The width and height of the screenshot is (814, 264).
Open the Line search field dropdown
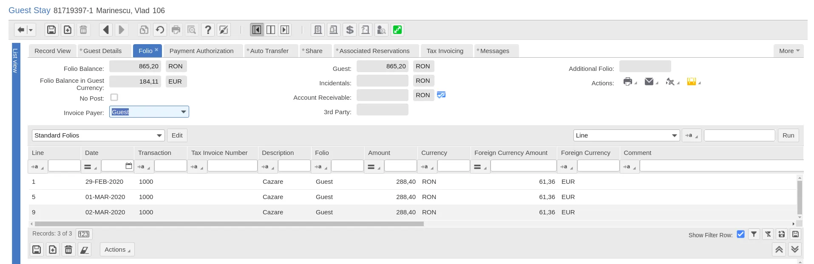click(x=627, y=135)
